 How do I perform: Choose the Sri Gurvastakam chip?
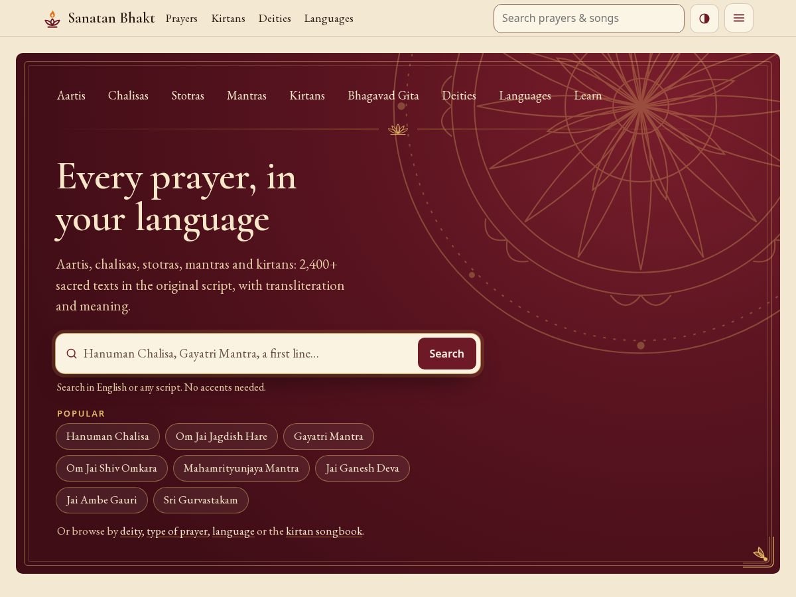[x=201, y=500]
